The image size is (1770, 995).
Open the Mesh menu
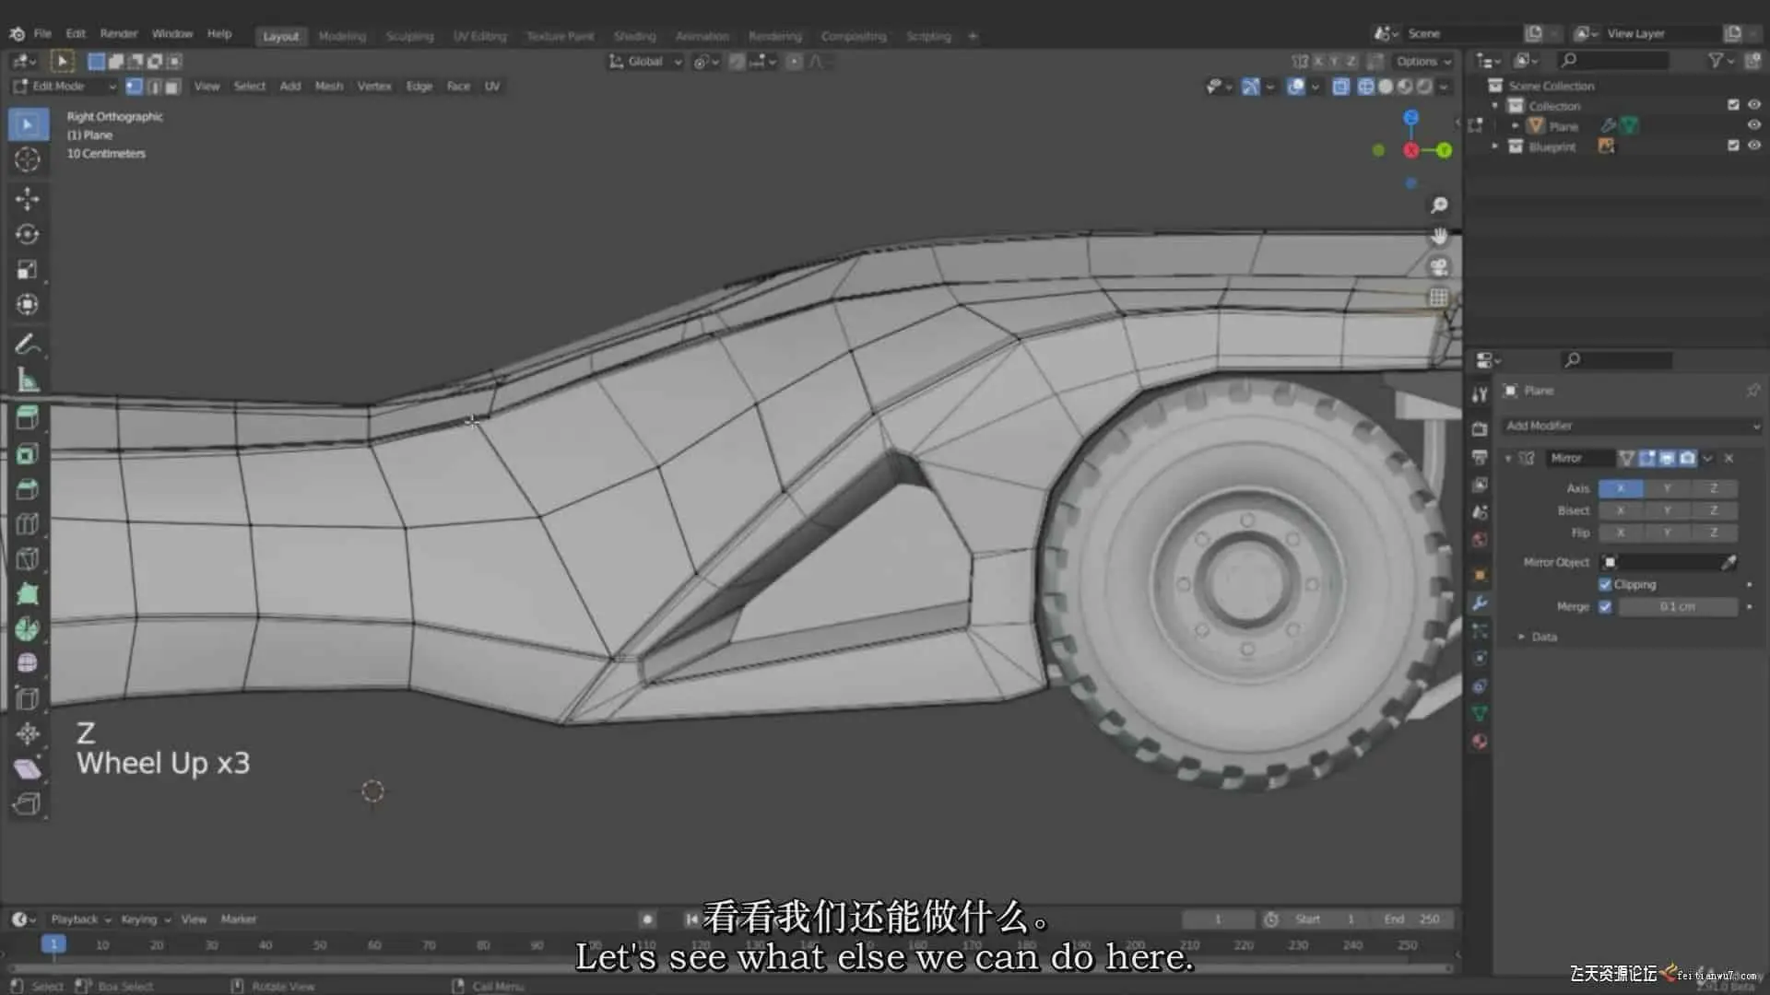[x=328, y=86]
